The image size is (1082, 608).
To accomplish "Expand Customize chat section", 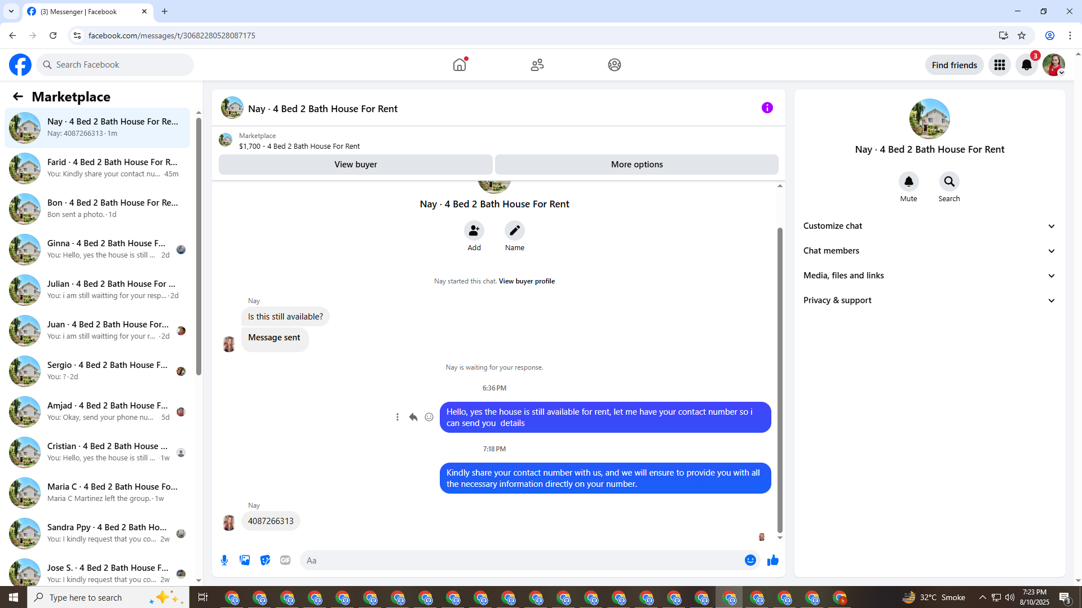I will point(929,226).
